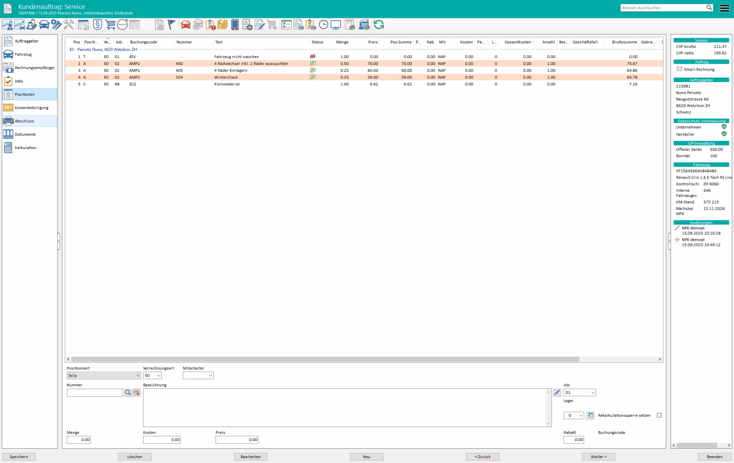Click the blue flag toolbar icon

171,25
